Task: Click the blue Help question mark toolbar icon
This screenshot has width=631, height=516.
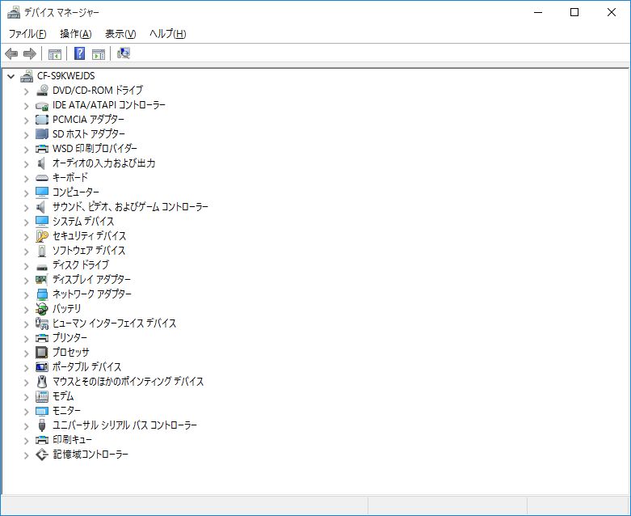Action: [80, 53]
